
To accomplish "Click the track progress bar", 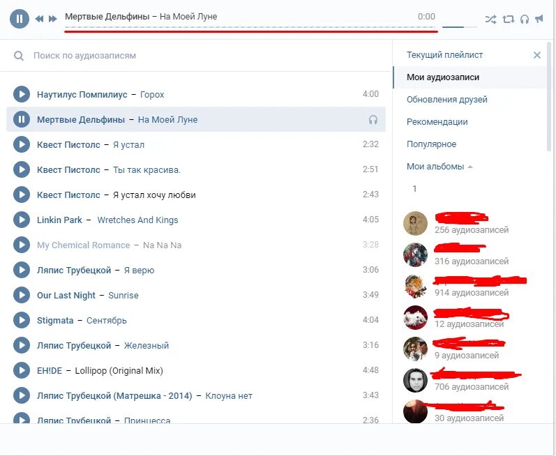I will [x=250, y=27].
